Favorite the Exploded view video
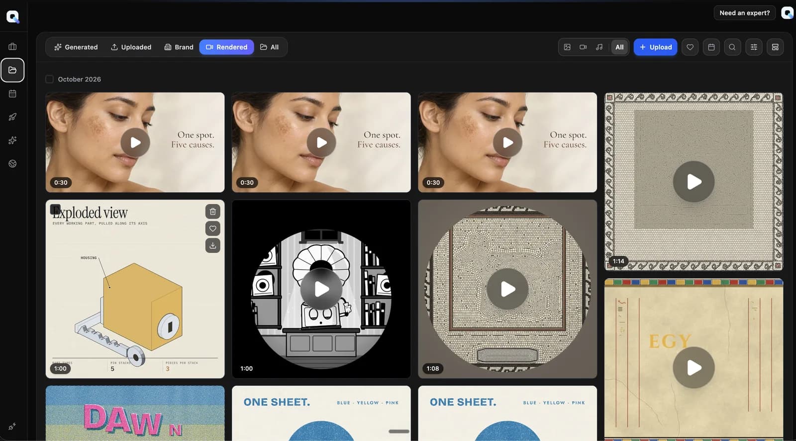Viewport: 796px width, 441px height. click(212, 228)
